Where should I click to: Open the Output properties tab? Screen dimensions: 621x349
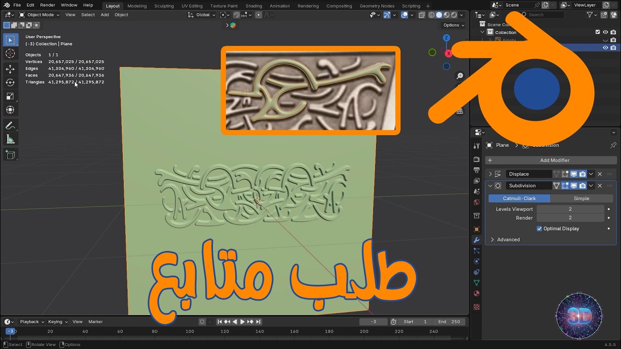[x=476, y=170]
